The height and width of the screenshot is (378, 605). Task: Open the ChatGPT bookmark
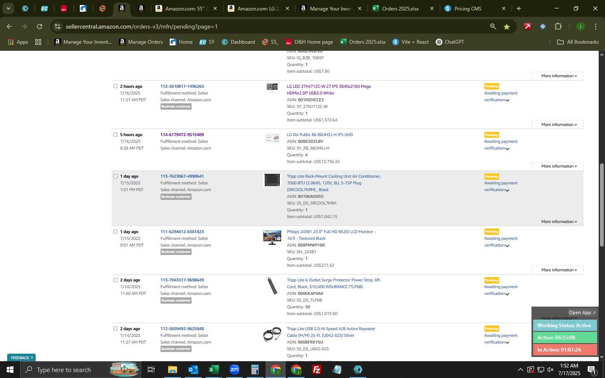450,42
